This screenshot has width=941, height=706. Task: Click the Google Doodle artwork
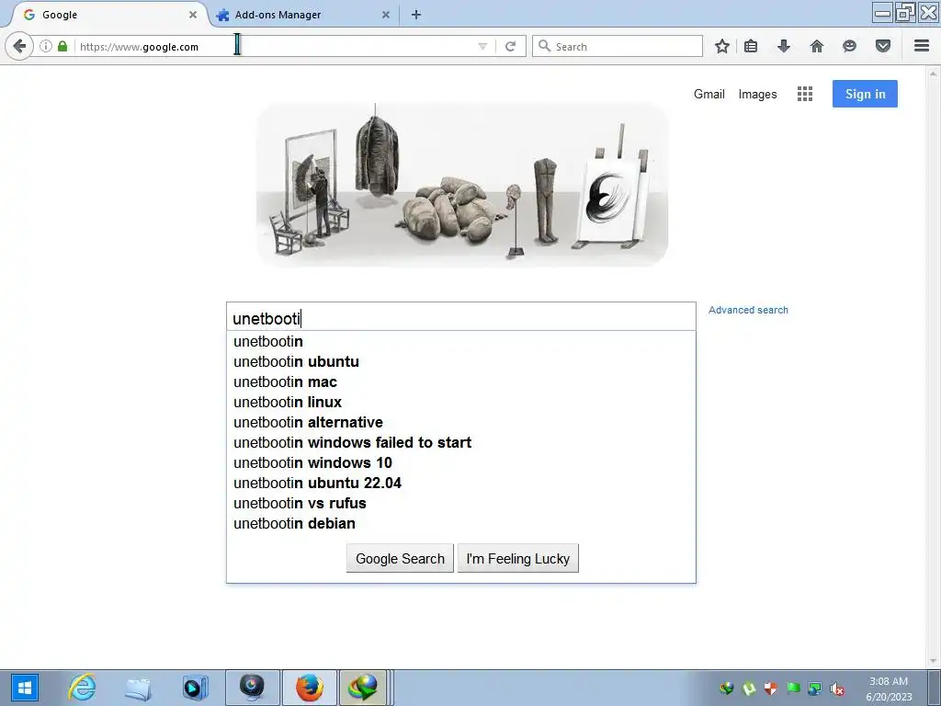[462, 184]
